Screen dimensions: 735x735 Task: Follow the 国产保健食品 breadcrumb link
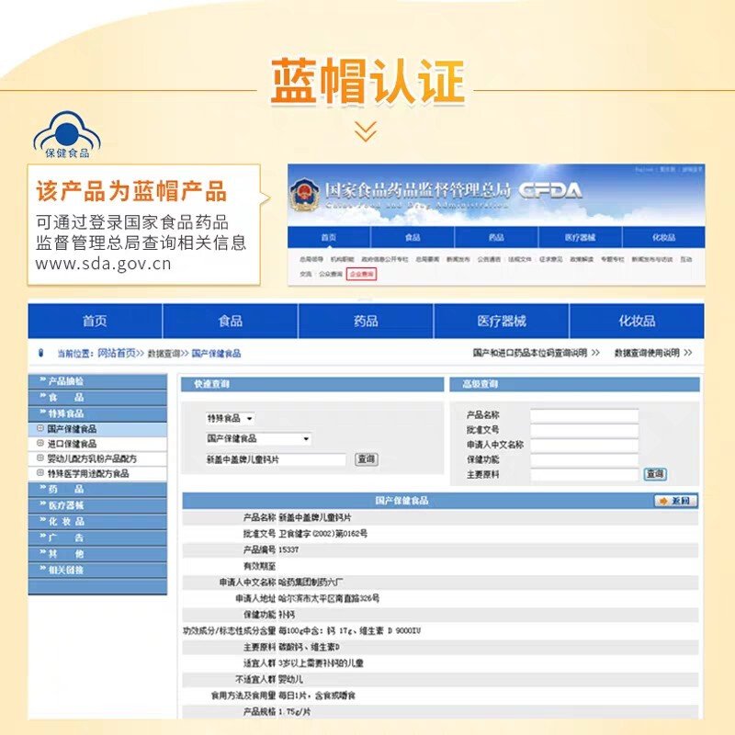[x=216, y=354]
